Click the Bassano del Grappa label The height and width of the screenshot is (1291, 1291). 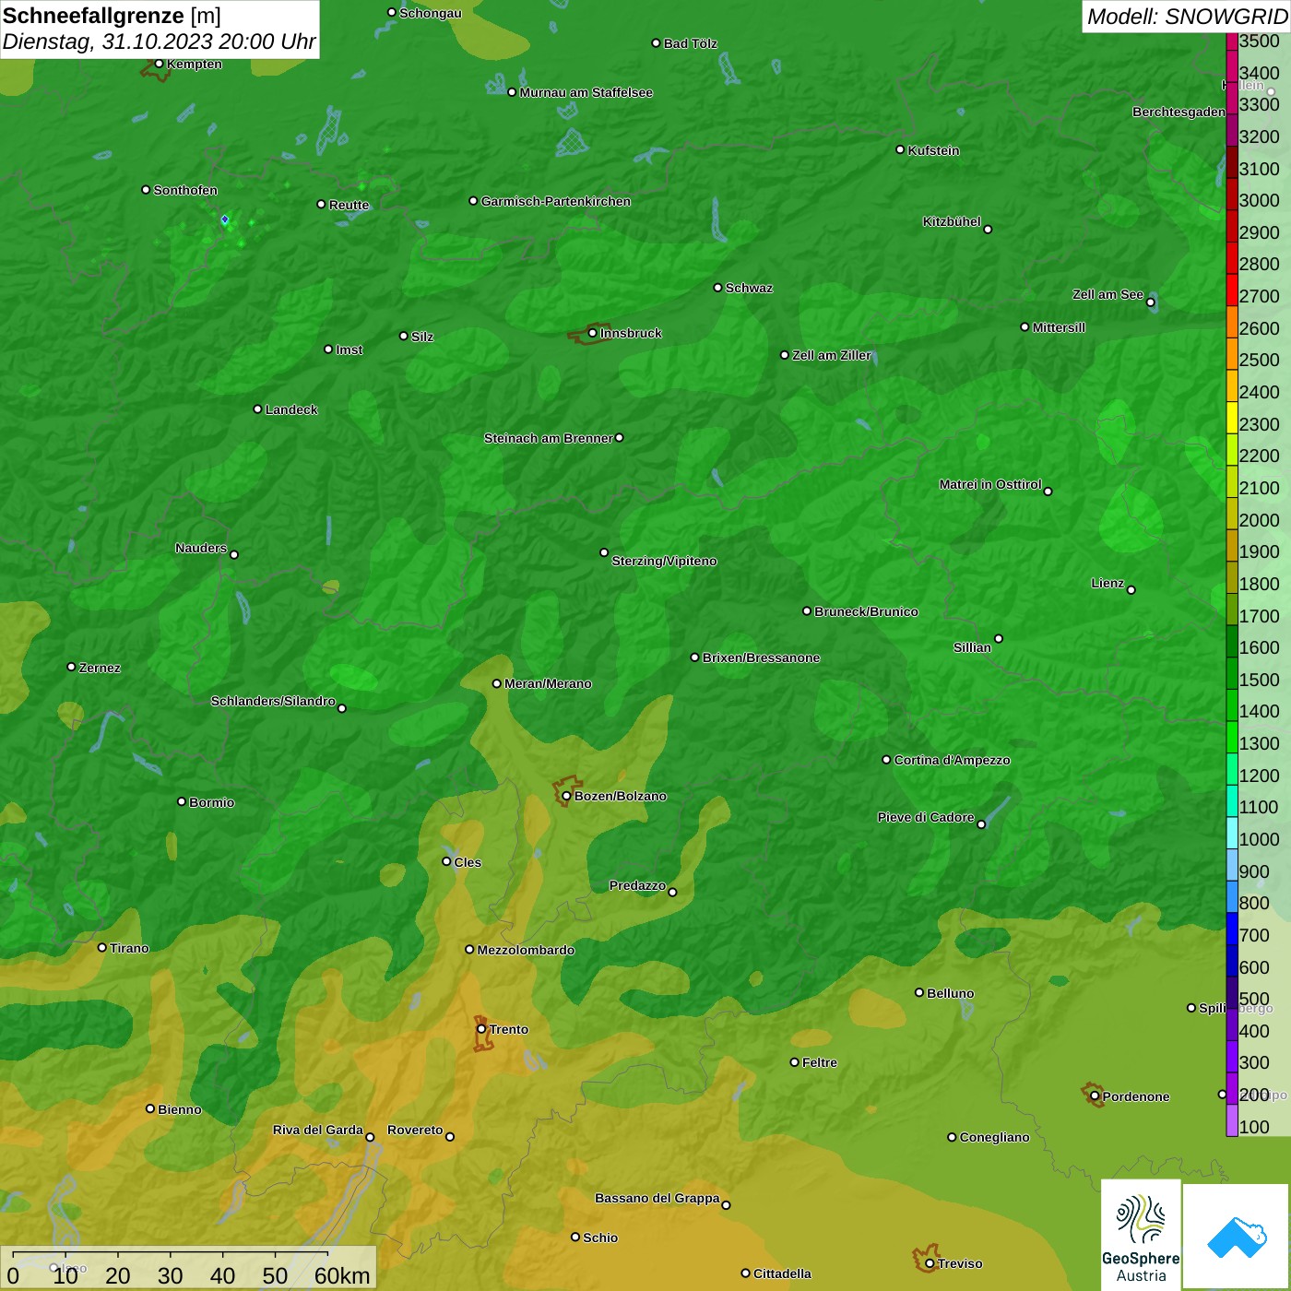pyautogui.click(x=657, y=1198)
